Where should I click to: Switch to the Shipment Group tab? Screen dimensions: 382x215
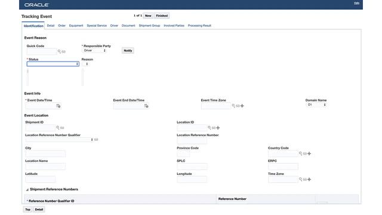(149, 26)
